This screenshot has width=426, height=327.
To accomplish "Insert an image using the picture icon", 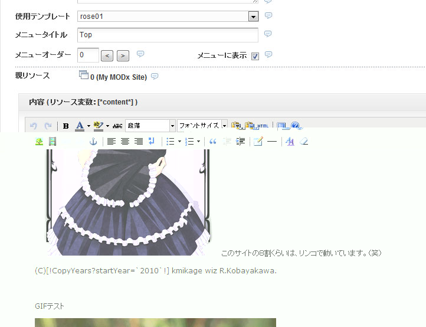I will point(39,142).
